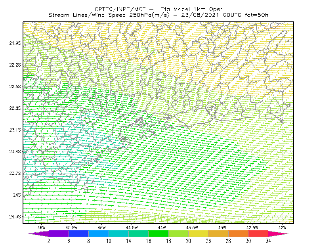The image size is (317, 245).
Task: Click the colorbar value '10'
Action: click(109, 241)
